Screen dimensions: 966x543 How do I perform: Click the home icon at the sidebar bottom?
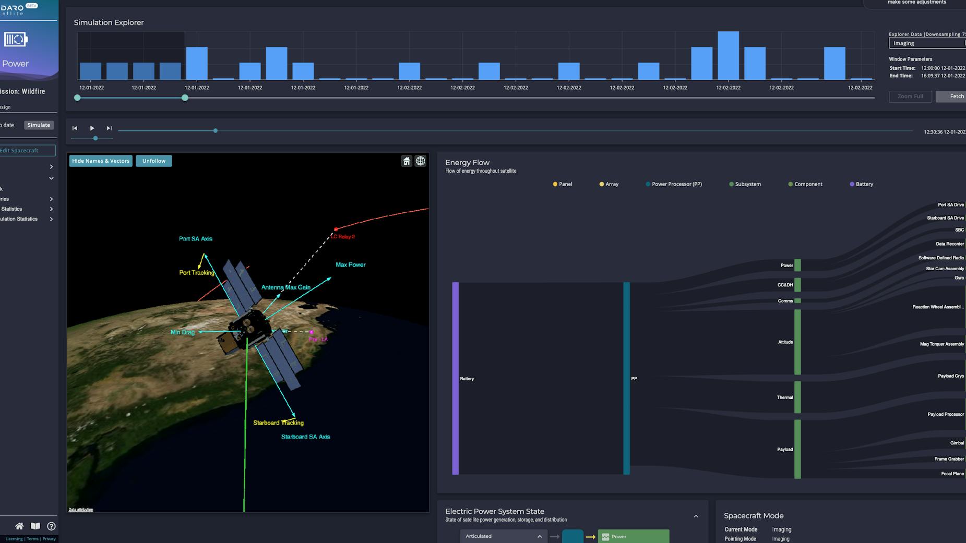pos(19,526)
